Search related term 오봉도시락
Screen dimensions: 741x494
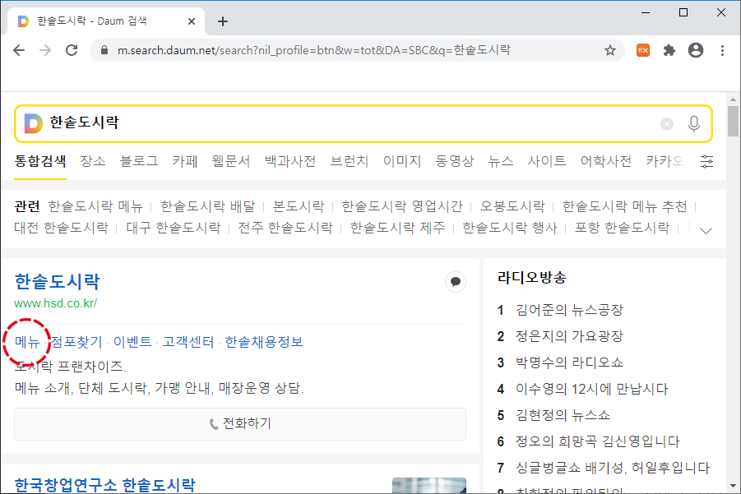[512, 206]
